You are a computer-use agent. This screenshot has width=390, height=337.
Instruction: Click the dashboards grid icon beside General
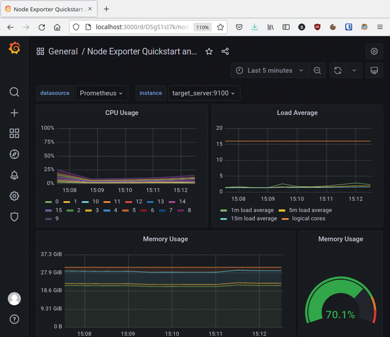pos(40,51)
